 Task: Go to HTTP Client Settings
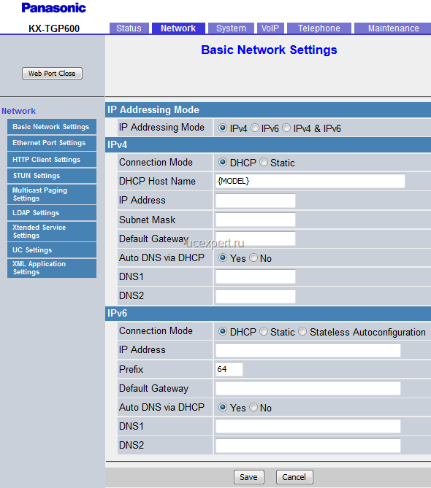coord(52,159)
